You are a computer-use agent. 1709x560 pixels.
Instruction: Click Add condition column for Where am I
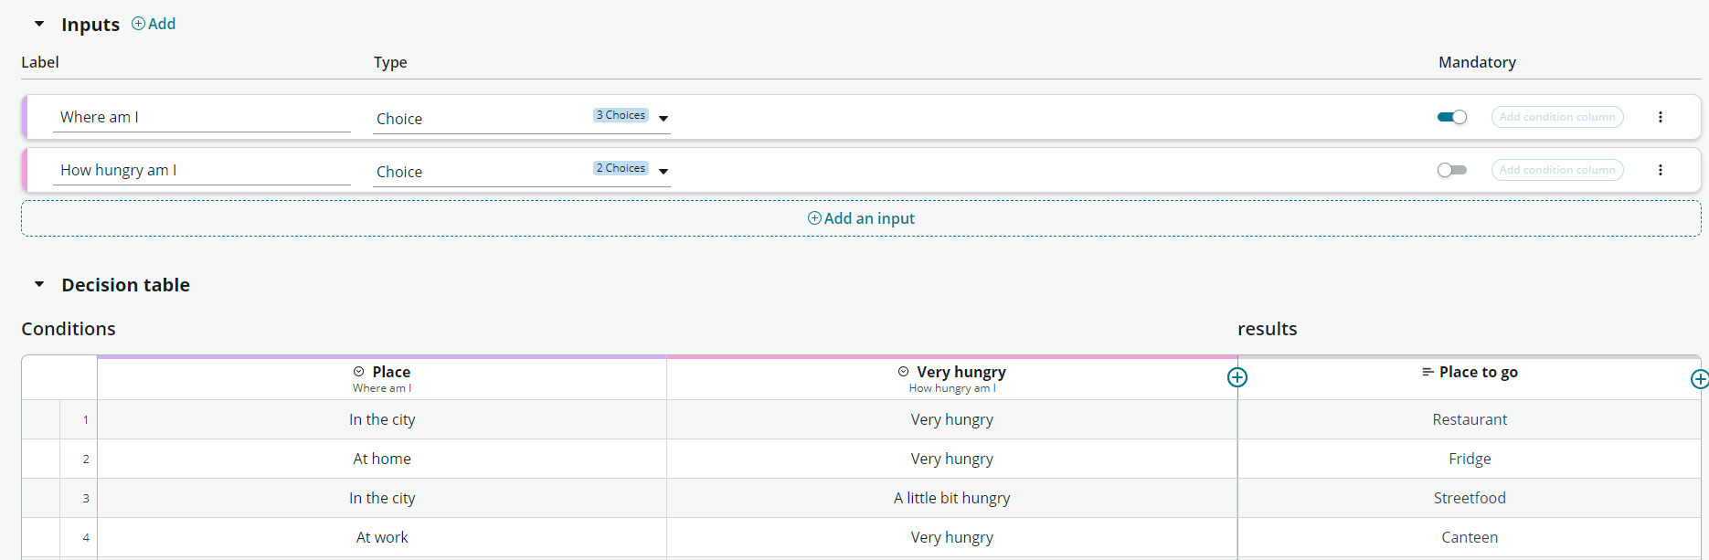click(x=1556, y=117)
